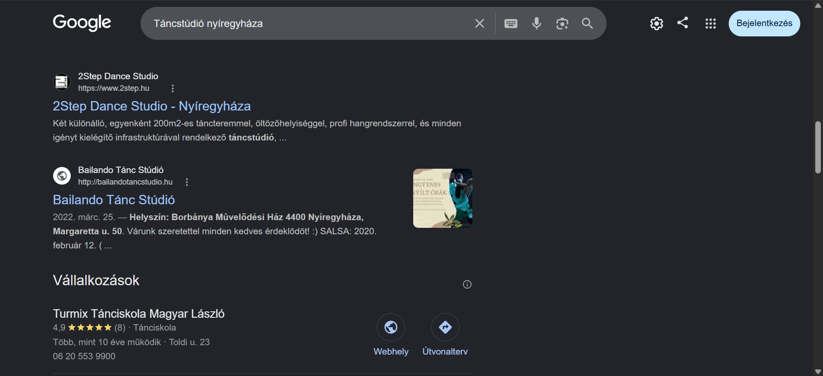Click the share icon in header
Image resolution: width=823 pixels, height=376 pixels.
click(x=682, y=23)
